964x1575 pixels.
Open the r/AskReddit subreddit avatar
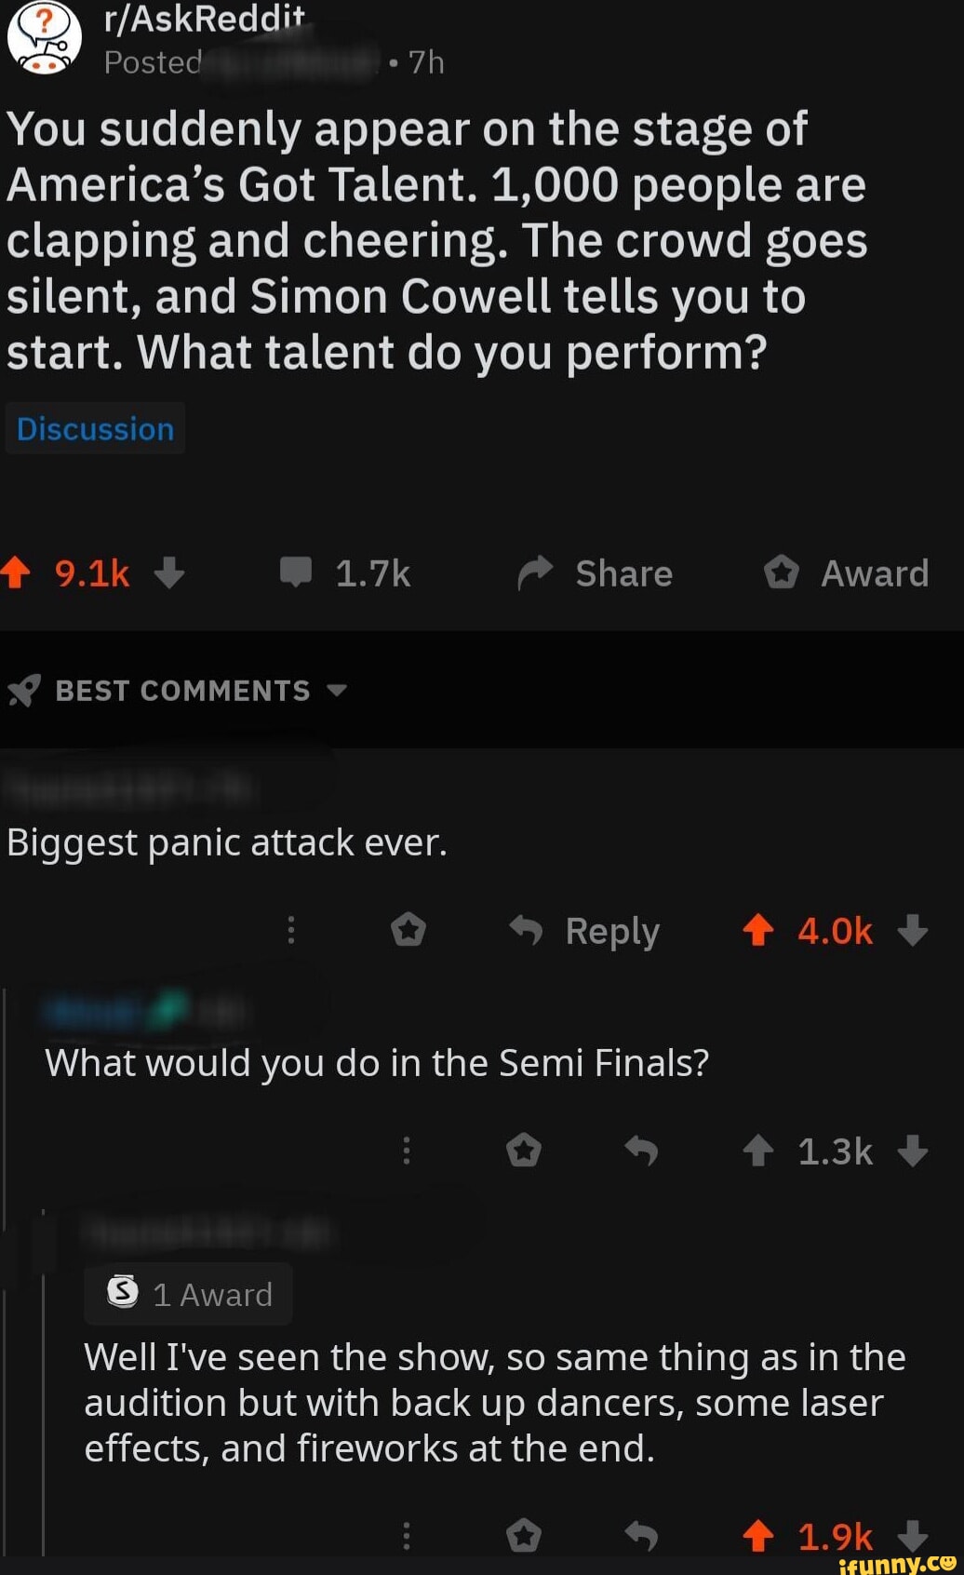44,37
